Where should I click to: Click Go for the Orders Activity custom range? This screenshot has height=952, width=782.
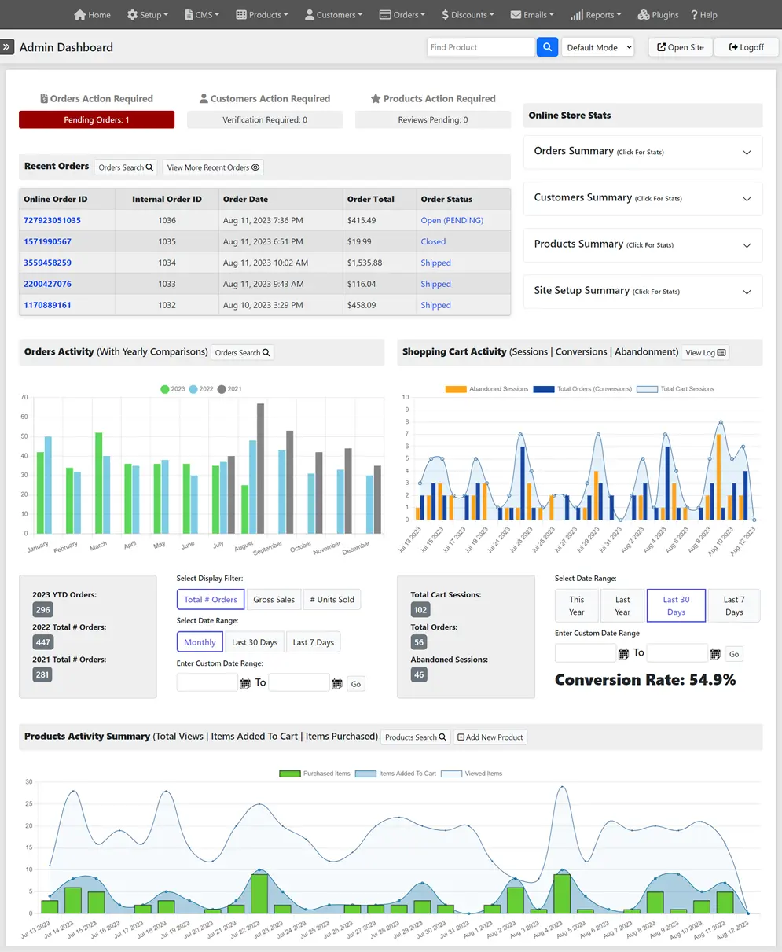[356, 685]
